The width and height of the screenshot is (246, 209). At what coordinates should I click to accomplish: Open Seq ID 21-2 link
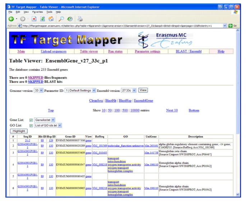(x=27, y=140)
